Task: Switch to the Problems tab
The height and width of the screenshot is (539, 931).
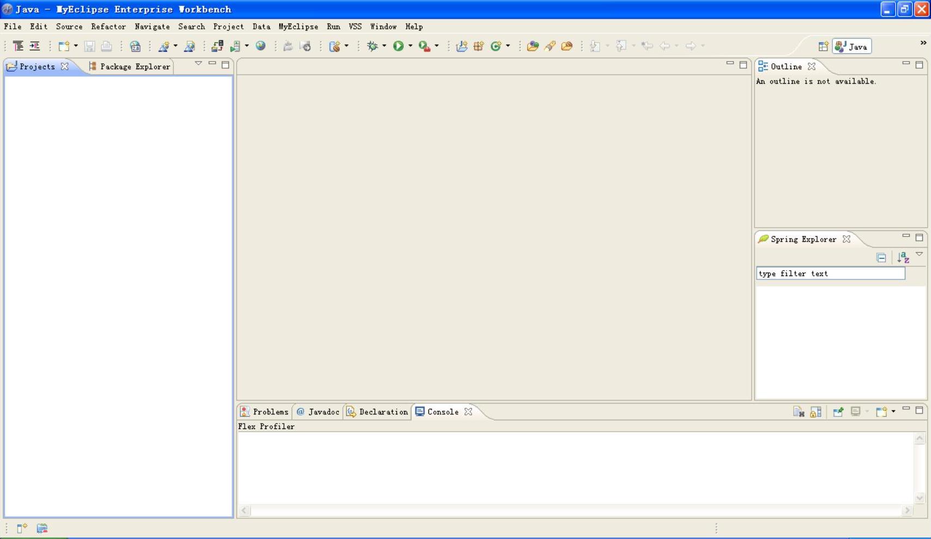Action: click(x=264, y=412)
